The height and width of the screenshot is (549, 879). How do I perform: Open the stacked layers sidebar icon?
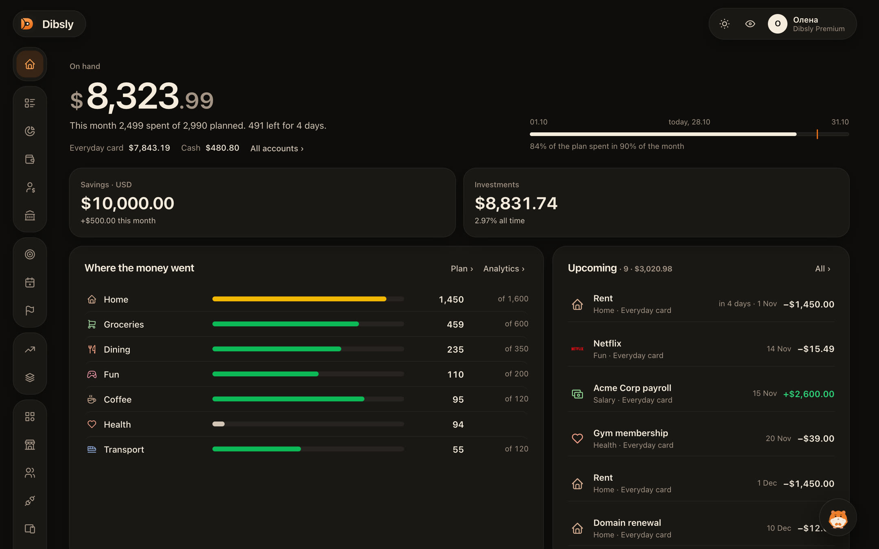tap(30, 377)
